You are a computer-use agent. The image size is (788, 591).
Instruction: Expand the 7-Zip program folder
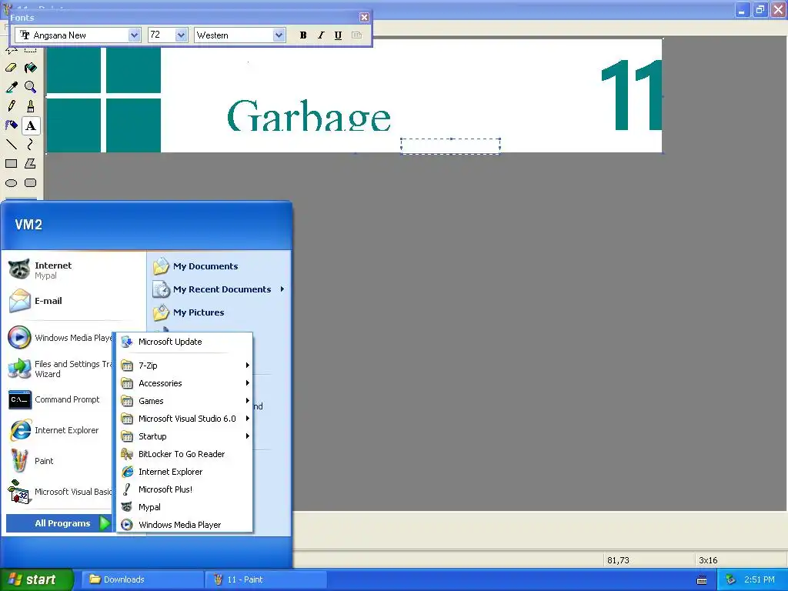(185, 366)
